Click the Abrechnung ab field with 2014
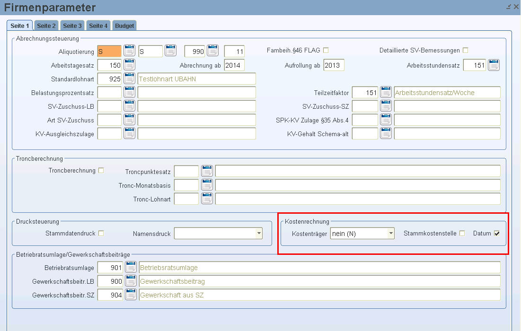This screenshot has width=521, height=331. [234, 65]
